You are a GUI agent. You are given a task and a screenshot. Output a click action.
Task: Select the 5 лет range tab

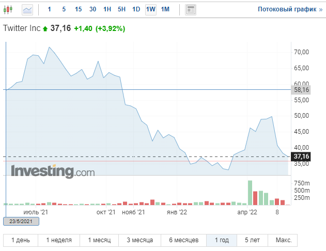coord(252,240)
